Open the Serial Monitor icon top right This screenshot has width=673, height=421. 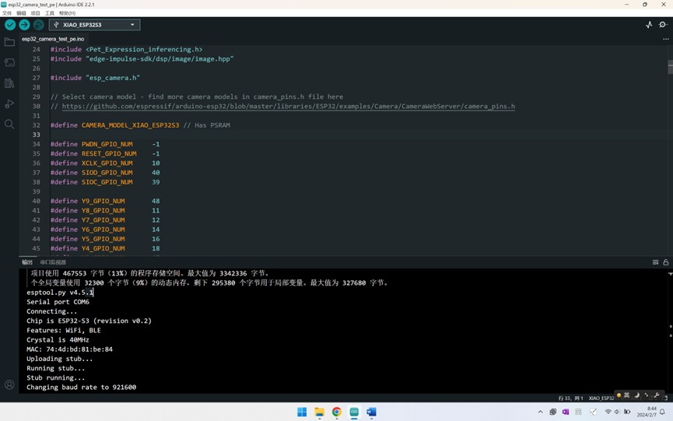pos(663,25)
